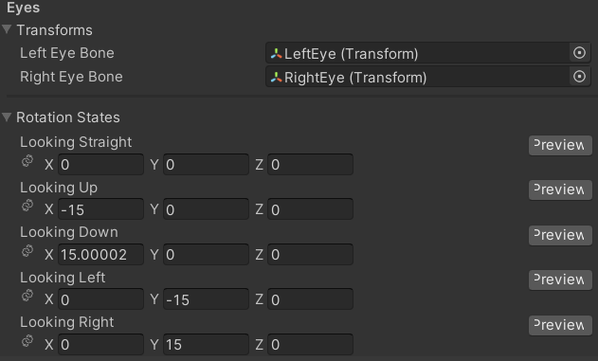
Task: Select the Looking Right Y field with 15
Action: coord(206,344)
